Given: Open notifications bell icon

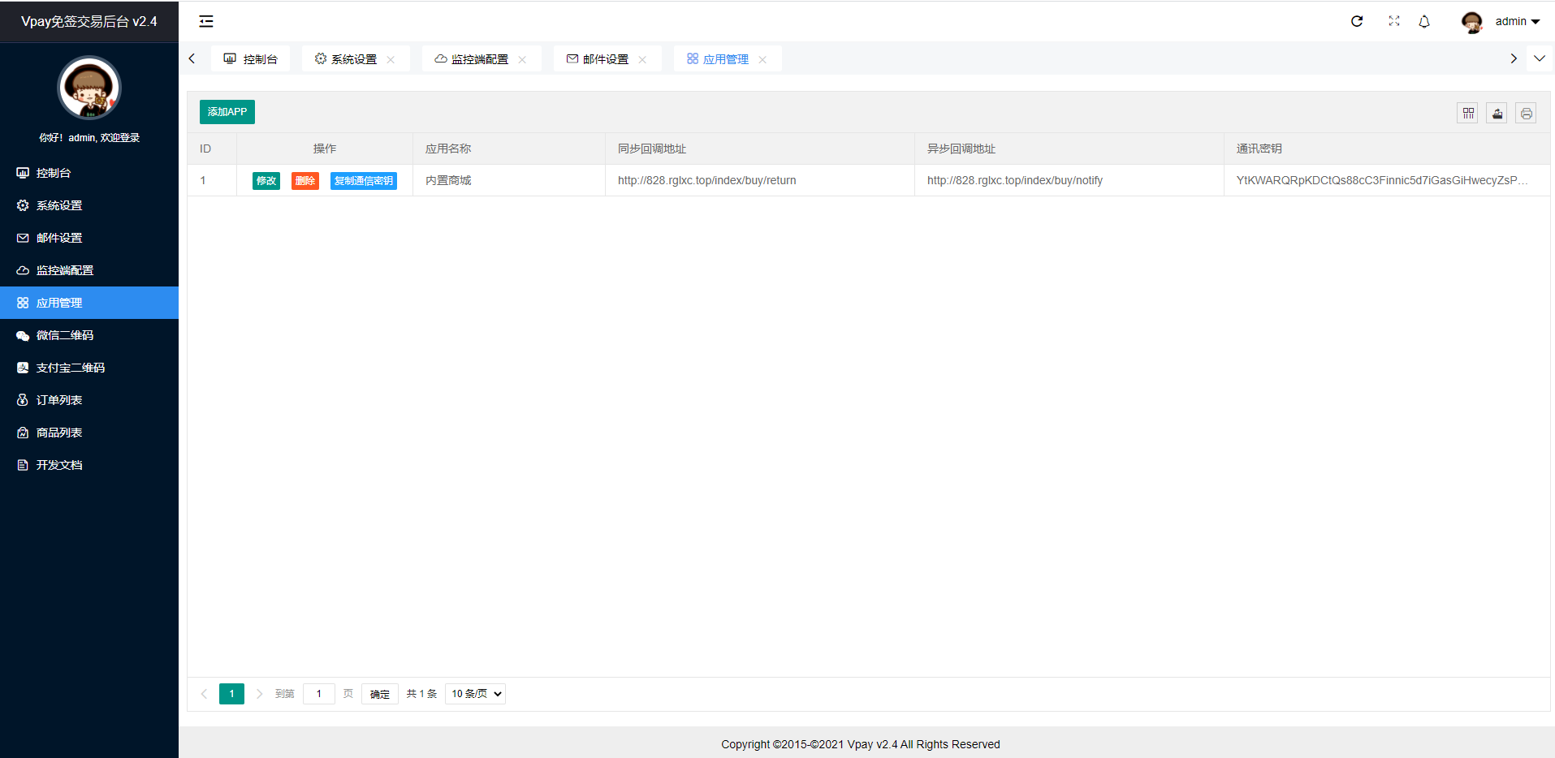Looking at the screenshot, I should click(1424, 22).
